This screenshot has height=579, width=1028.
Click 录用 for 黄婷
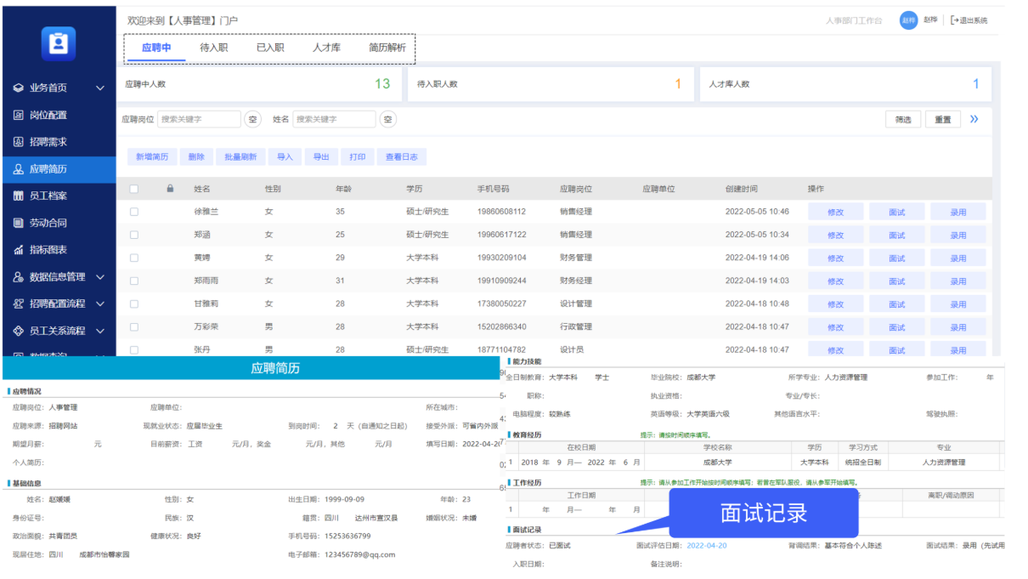tap(958, 258)
